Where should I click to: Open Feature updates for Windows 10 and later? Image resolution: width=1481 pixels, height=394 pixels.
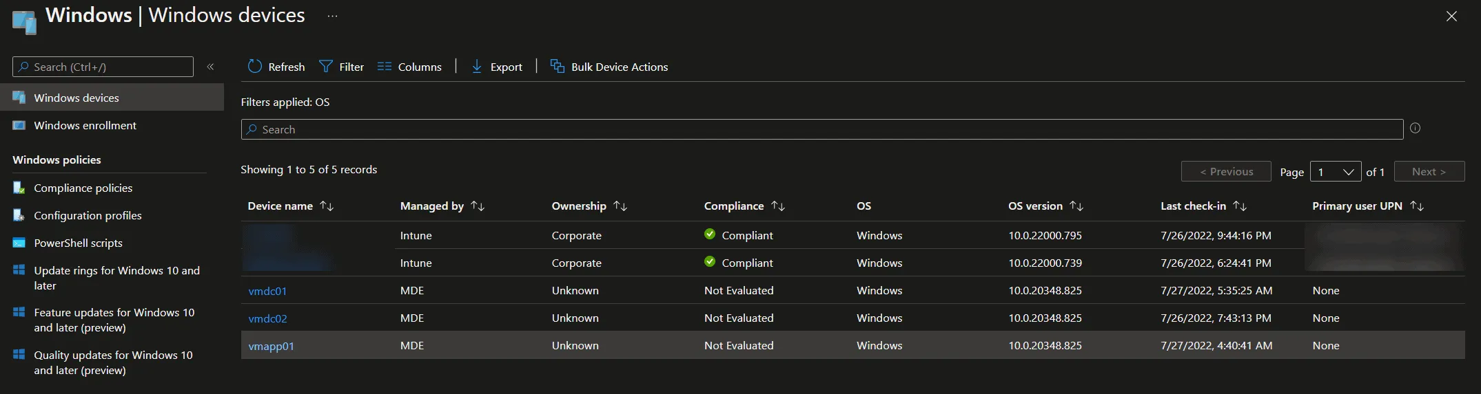(x=114, y=320)
